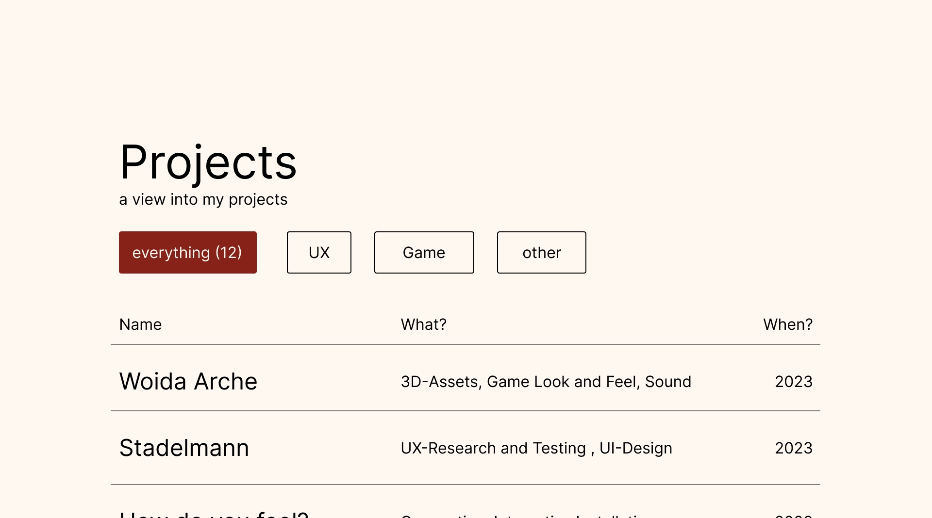Open the partially visible 'How do you feel?' project

point(214,514)
